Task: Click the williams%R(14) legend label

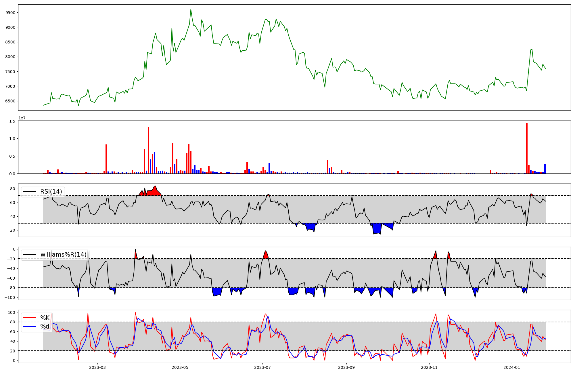Action: point(63,255)
